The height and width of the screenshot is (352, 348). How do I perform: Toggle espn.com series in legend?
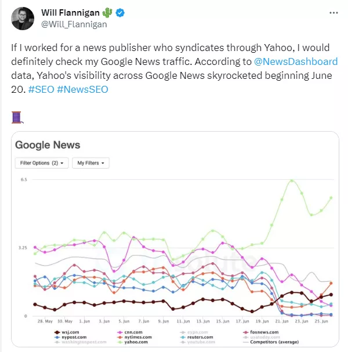tap(194, 332)
